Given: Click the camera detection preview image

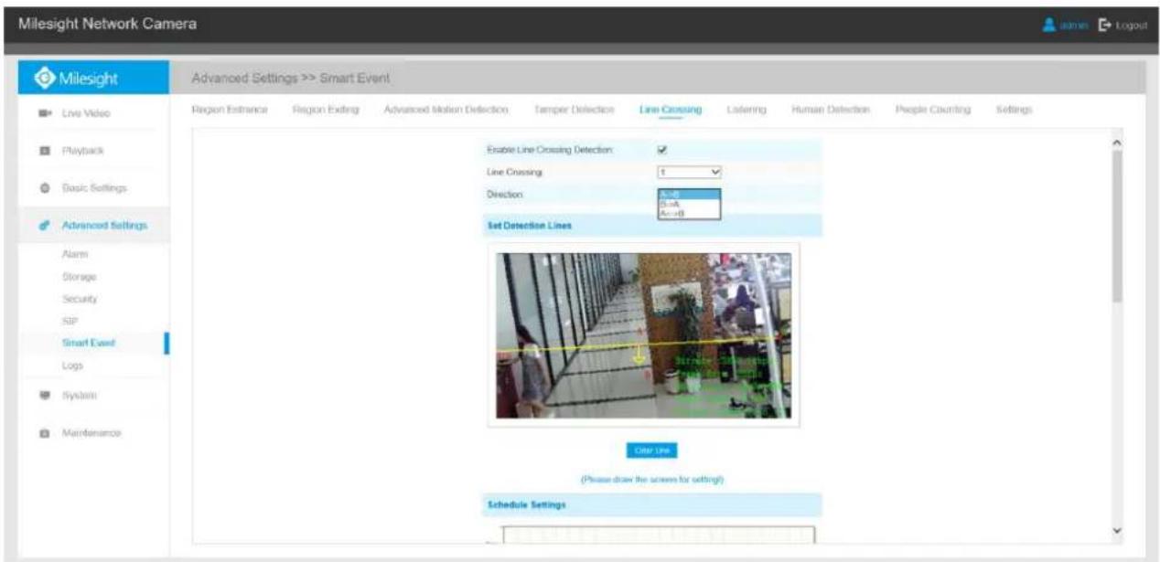Looking at the screenshot, I should 643,335.
